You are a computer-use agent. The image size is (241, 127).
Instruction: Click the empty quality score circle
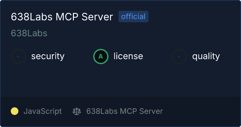(x=179, y=57)
